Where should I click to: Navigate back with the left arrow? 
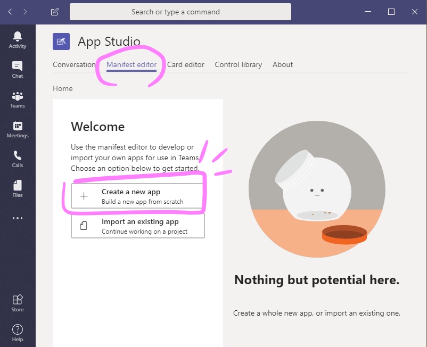click(10, 12)
